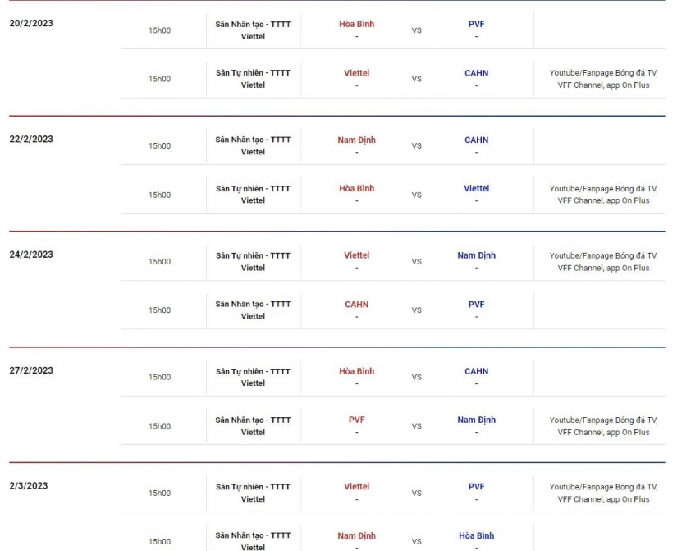Select the 27/2/2023 date heading
The image size is (691, 551).
point(31,370)
